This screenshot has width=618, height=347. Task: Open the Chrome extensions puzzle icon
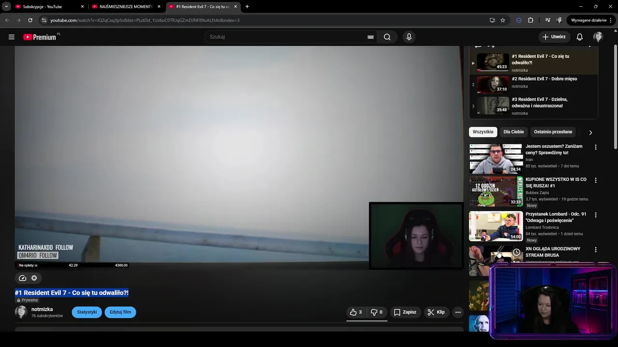[531, 20]
